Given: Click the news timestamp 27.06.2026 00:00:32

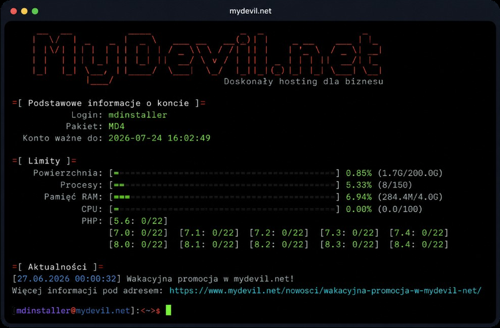Looking at the screenshot, I should tap(67, 279).
